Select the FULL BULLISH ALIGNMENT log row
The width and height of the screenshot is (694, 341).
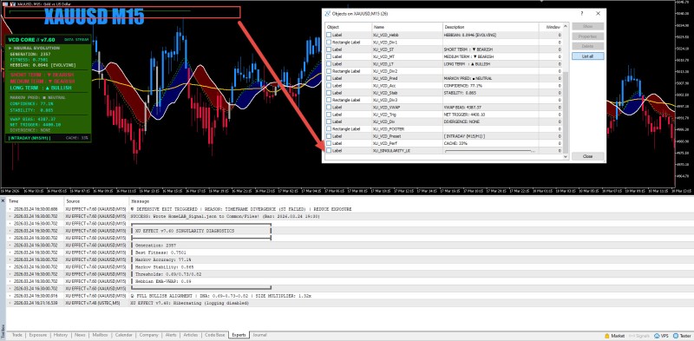[x=350, y=295]
